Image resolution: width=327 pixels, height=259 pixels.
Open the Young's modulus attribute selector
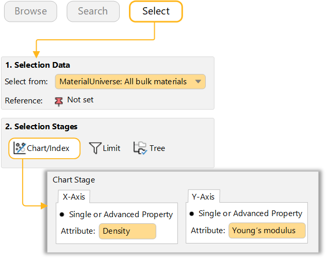[267, 231]
